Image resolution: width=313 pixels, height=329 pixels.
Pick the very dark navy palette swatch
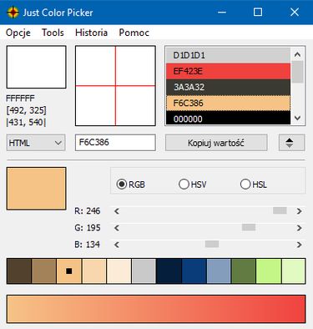pos(169,271)
